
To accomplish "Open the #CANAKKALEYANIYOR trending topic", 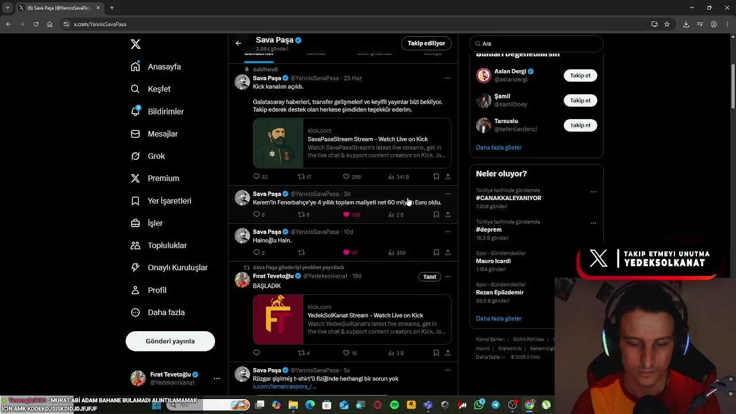I will (x=509, y=198).
